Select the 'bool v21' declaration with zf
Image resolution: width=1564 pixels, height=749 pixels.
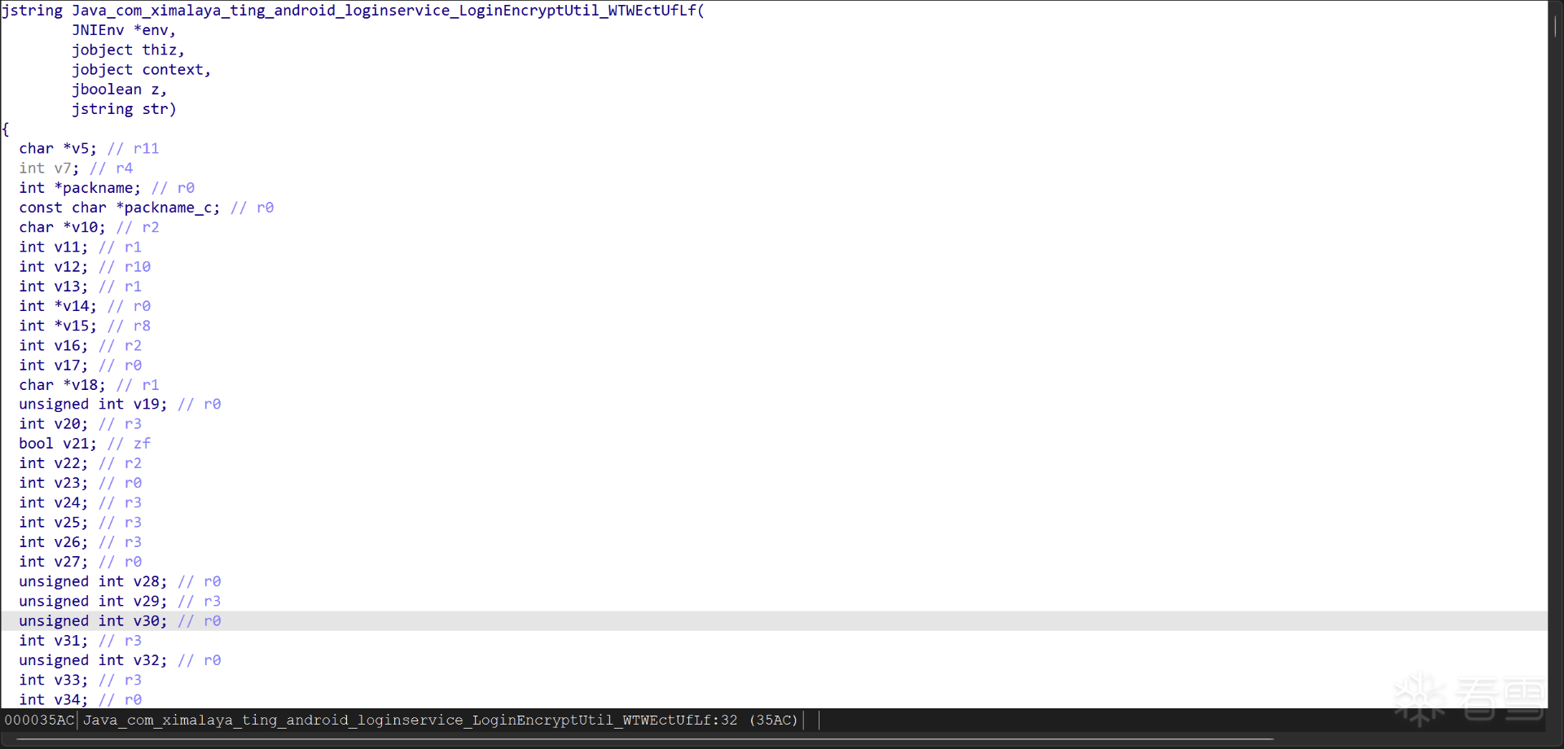tap(58, 444)
